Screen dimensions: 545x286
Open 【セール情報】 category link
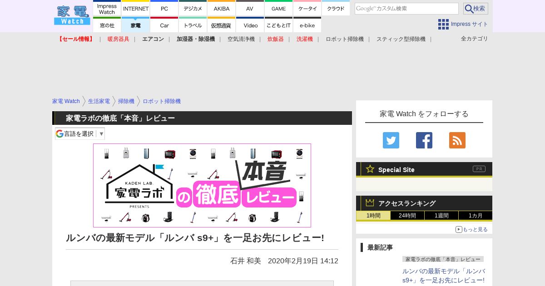pos(76,39)
